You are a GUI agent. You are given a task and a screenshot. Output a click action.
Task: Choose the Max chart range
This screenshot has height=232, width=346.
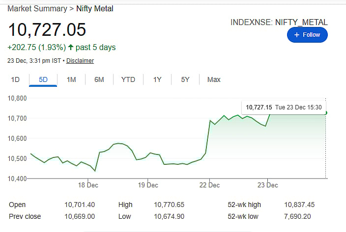click(214, 79)
